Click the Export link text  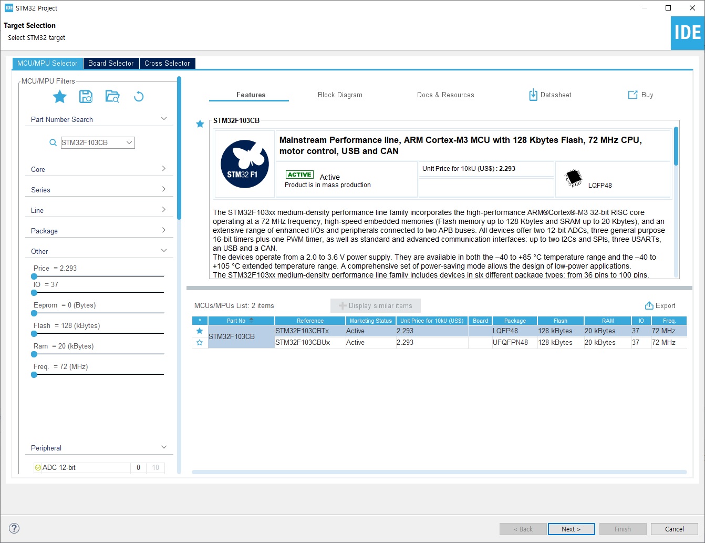click(665, 306)
